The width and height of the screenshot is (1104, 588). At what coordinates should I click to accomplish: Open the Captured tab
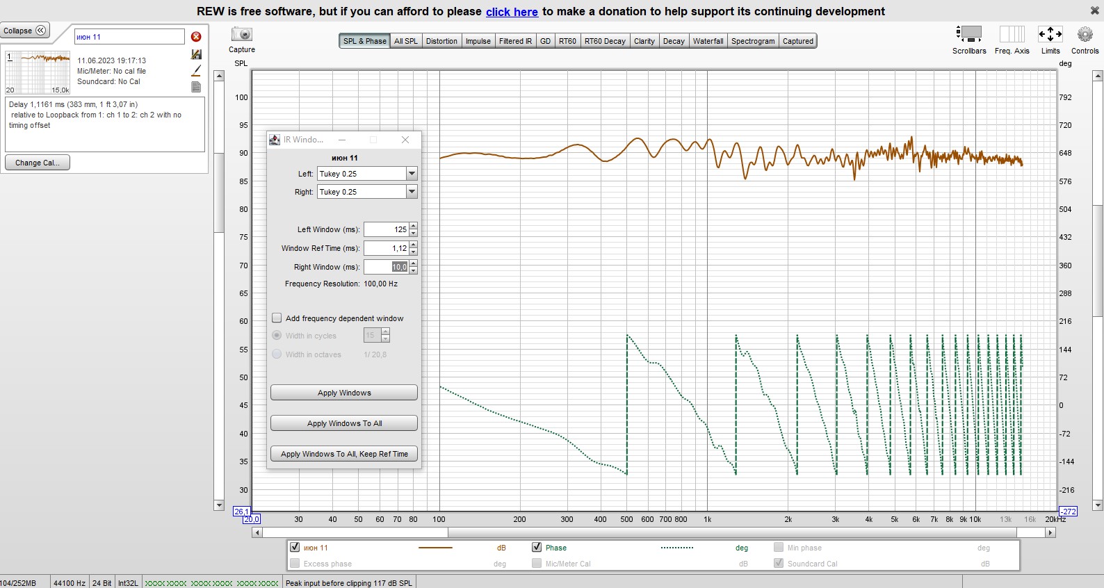tap(798, 41)
